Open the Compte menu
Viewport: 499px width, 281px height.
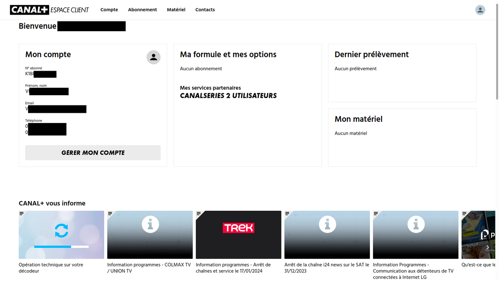point(109,10)
